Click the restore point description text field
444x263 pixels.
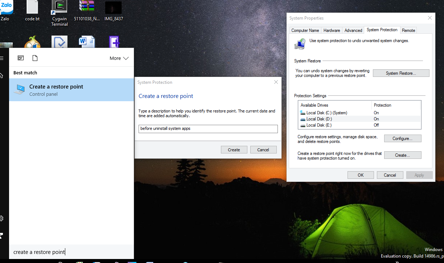click(x=208, y=129)
